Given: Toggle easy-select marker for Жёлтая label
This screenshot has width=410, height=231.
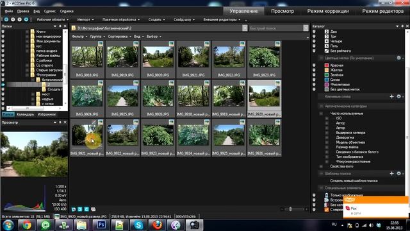Looking at the screenshot, I should click(x=314, y=70).
